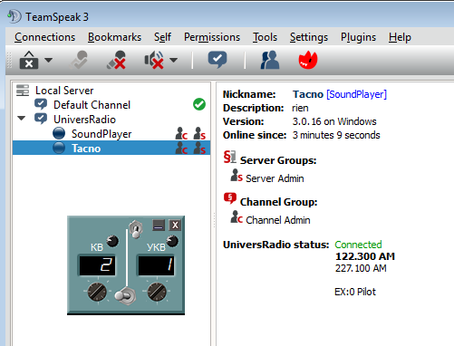Flip the bottom toggle switch on radio panel
The width and height of the screenshot is (454, 346).
125,296
